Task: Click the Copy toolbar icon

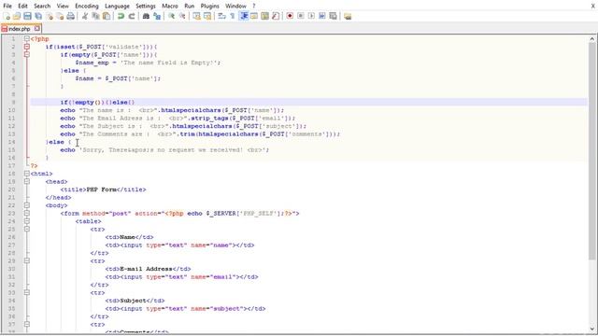Action: (x=95, y=16)
